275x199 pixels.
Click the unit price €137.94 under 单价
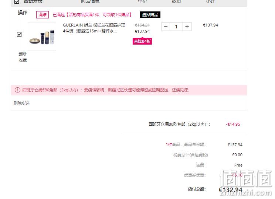(142, 31)
